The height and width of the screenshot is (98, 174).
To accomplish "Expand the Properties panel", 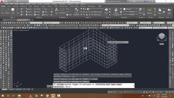I will click(x=125, y=17).
